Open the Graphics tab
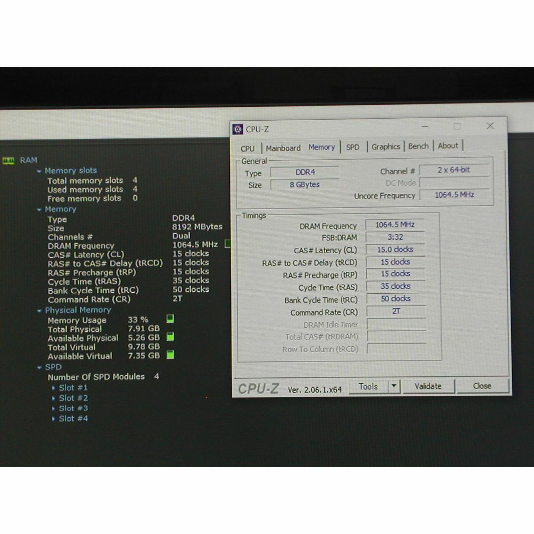The height and width of the screenshot is (534, 534). 386,146
